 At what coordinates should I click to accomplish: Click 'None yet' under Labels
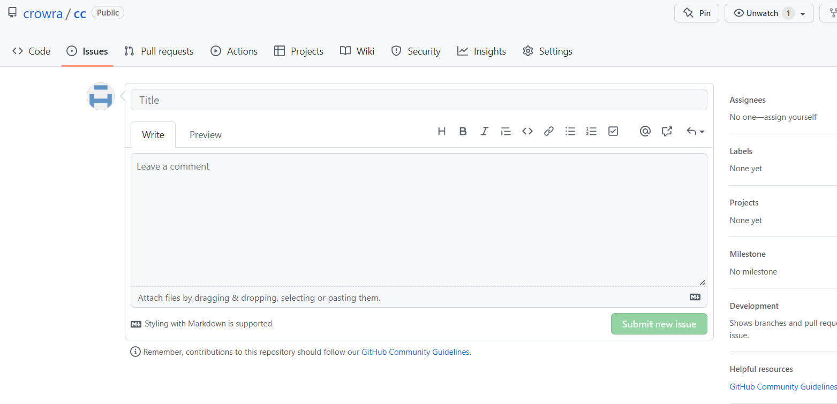(746, 169)
